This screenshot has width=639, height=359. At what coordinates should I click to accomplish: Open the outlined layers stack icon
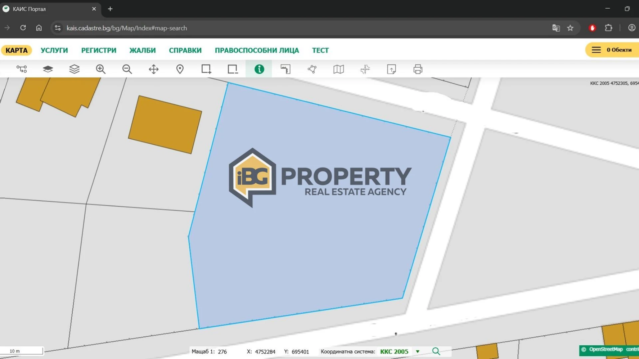(74, 69)
